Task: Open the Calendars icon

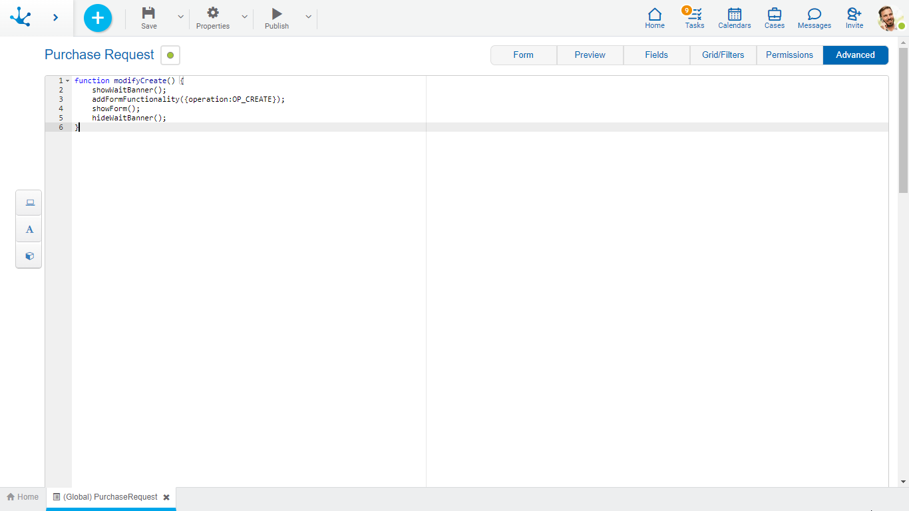Action: click(x=734, y=18)
